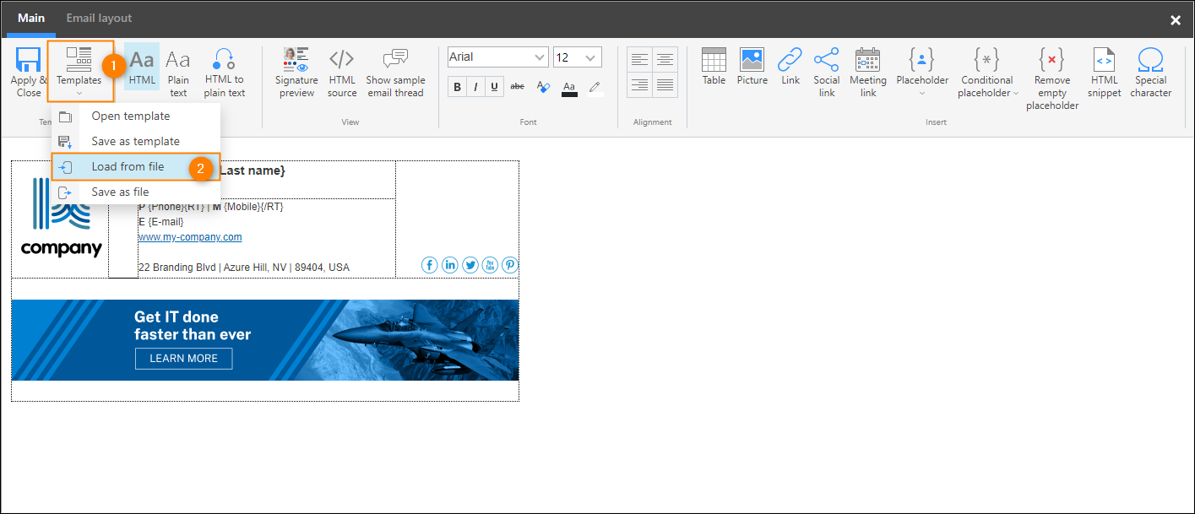The height and width of the screenshot is (514, 1195).
Task: Click the Apply & Close button
Action: point(28,72)
